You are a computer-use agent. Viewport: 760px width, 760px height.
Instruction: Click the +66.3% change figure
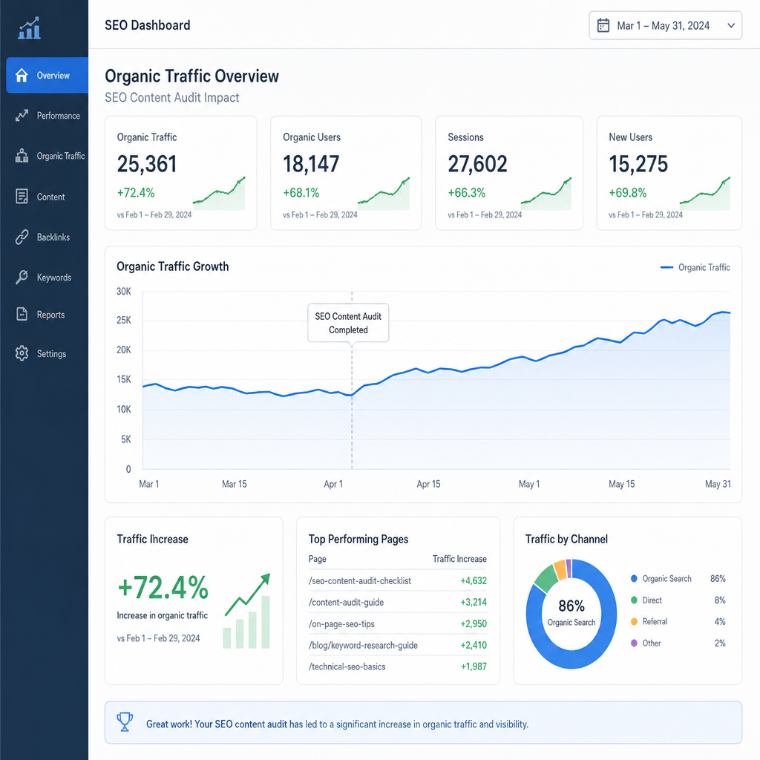(466, 193)
